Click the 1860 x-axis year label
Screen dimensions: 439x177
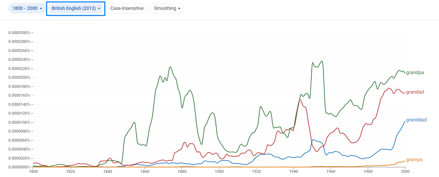point(145,172)
